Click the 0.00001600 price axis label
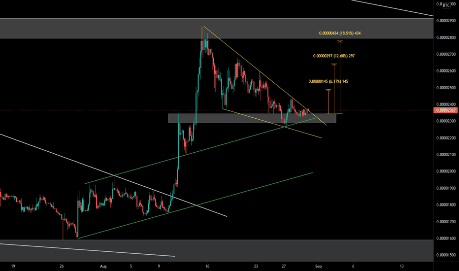Viewport: 459px width, 271px height. (x=446, y=238)
